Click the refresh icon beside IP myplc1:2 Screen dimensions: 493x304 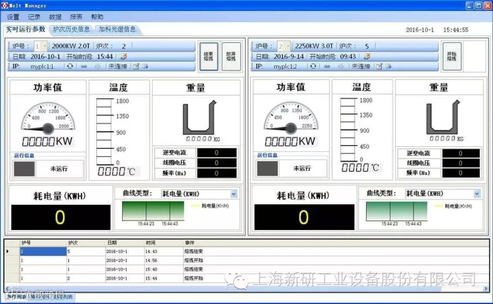point(313,66)
